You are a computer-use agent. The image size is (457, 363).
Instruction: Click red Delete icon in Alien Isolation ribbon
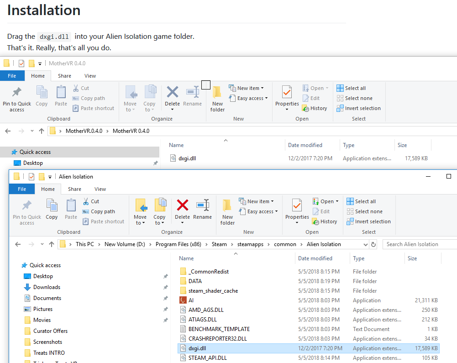coord(183,205)
